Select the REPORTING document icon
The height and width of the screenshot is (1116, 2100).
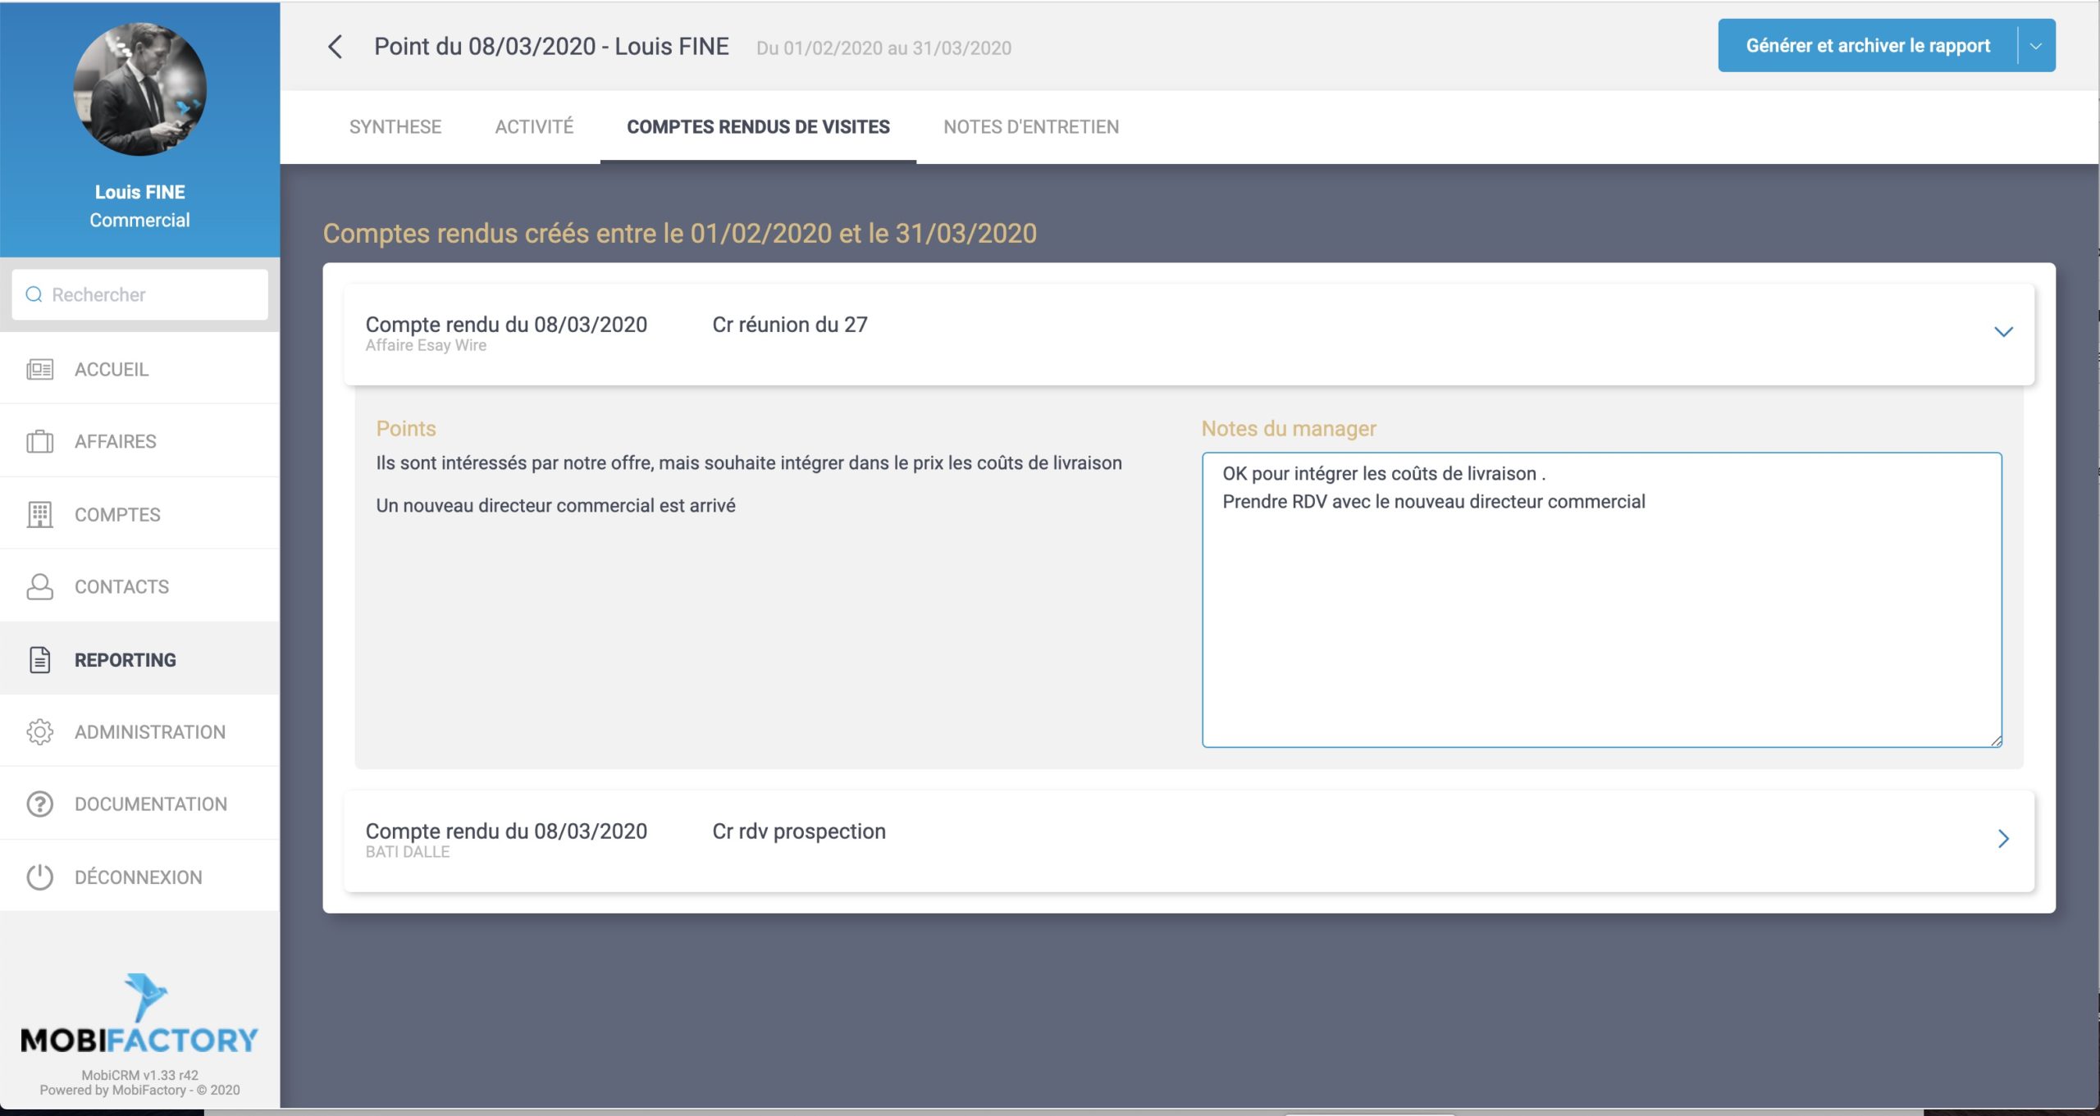[40, 658]
